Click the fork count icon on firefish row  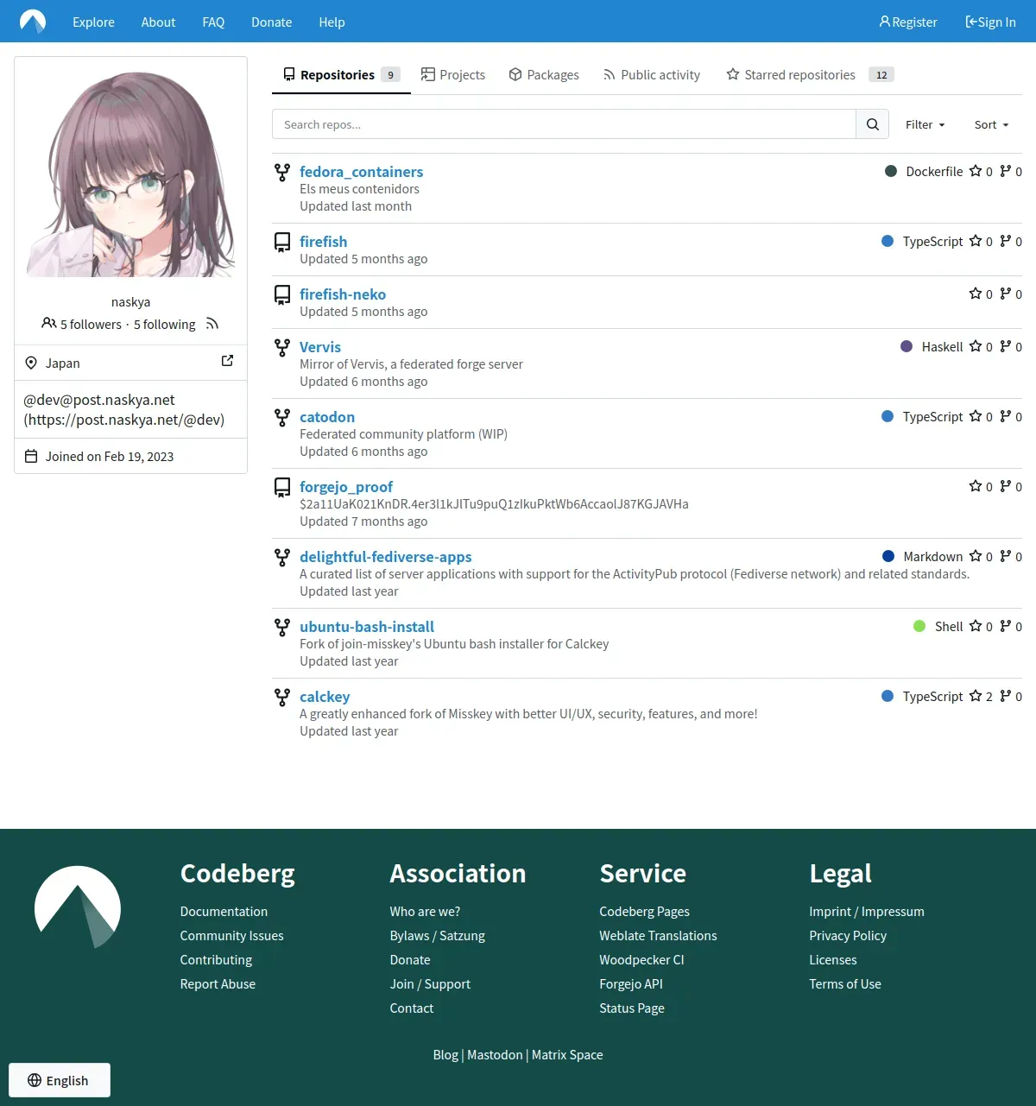pos(1006,241)
